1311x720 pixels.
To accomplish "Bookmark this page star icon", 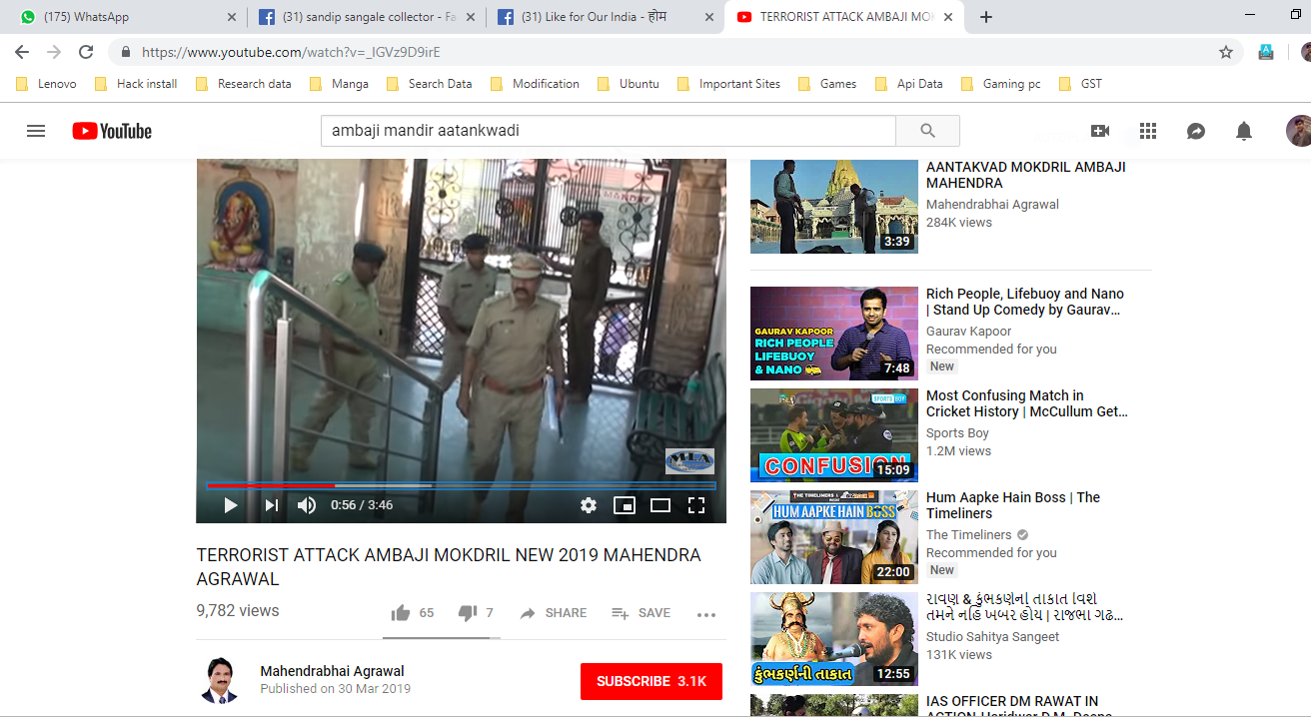I will (1226, 52).
